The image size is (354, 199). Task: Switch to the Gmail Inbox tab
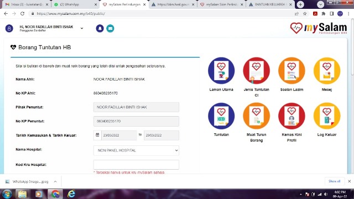[27, 4]
